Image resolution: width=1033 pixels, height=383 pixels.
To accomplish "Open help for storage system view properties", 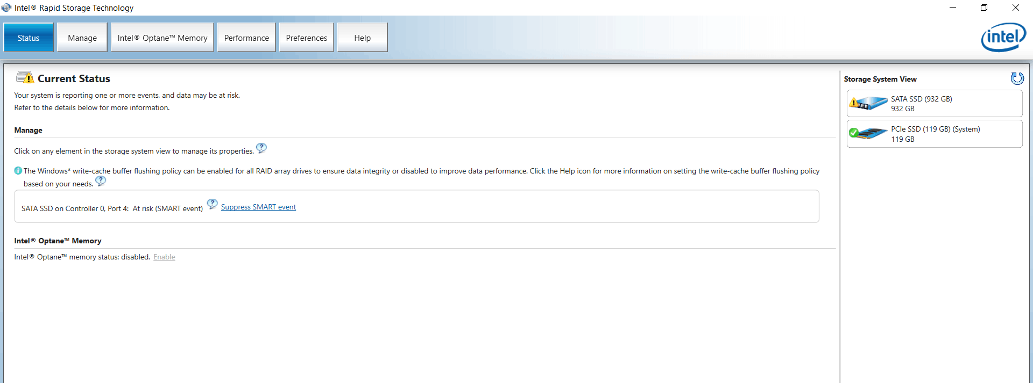I will tap(261, 148).
